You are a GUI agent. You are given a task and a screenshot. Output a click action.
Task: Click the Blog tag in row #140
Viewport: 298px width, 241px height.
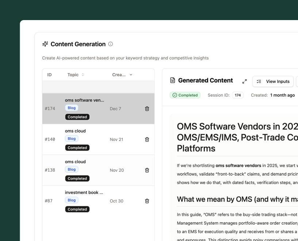pyautogui.click(x=72, y=138)
